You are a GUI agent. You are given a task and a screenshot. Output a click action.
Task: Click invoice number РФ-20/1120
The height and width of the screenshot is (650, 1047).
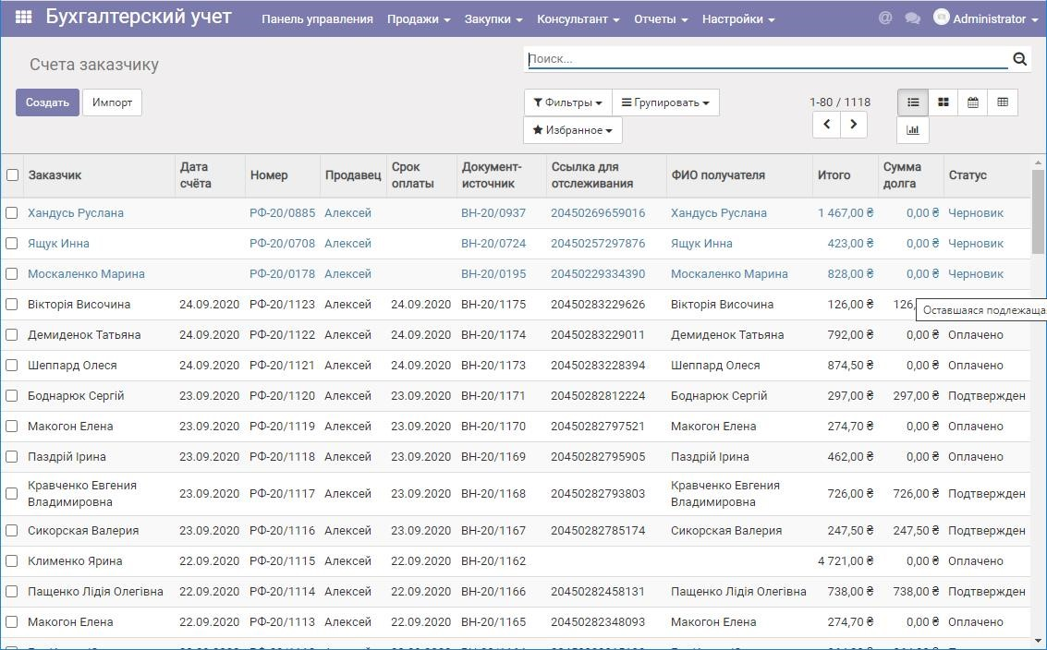283,396
